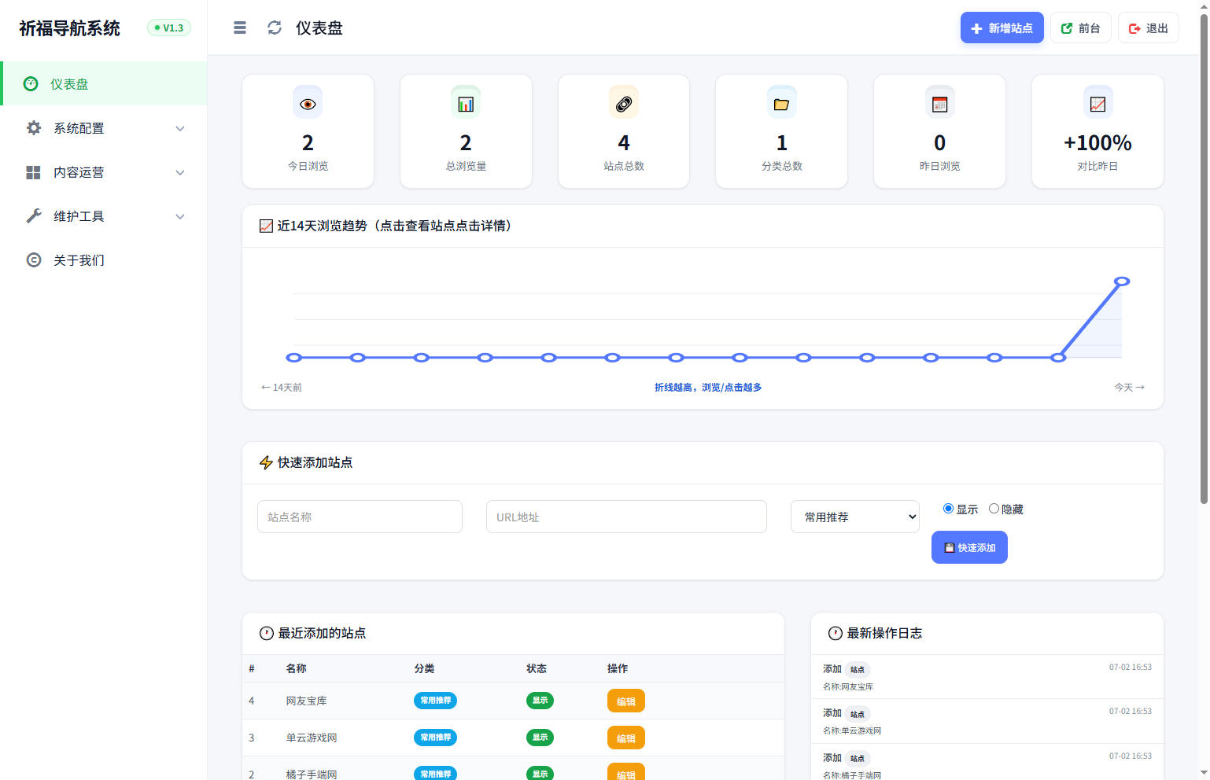
Task: Click the 祈福导航系统 title
Action: click(x=70, y=28)
